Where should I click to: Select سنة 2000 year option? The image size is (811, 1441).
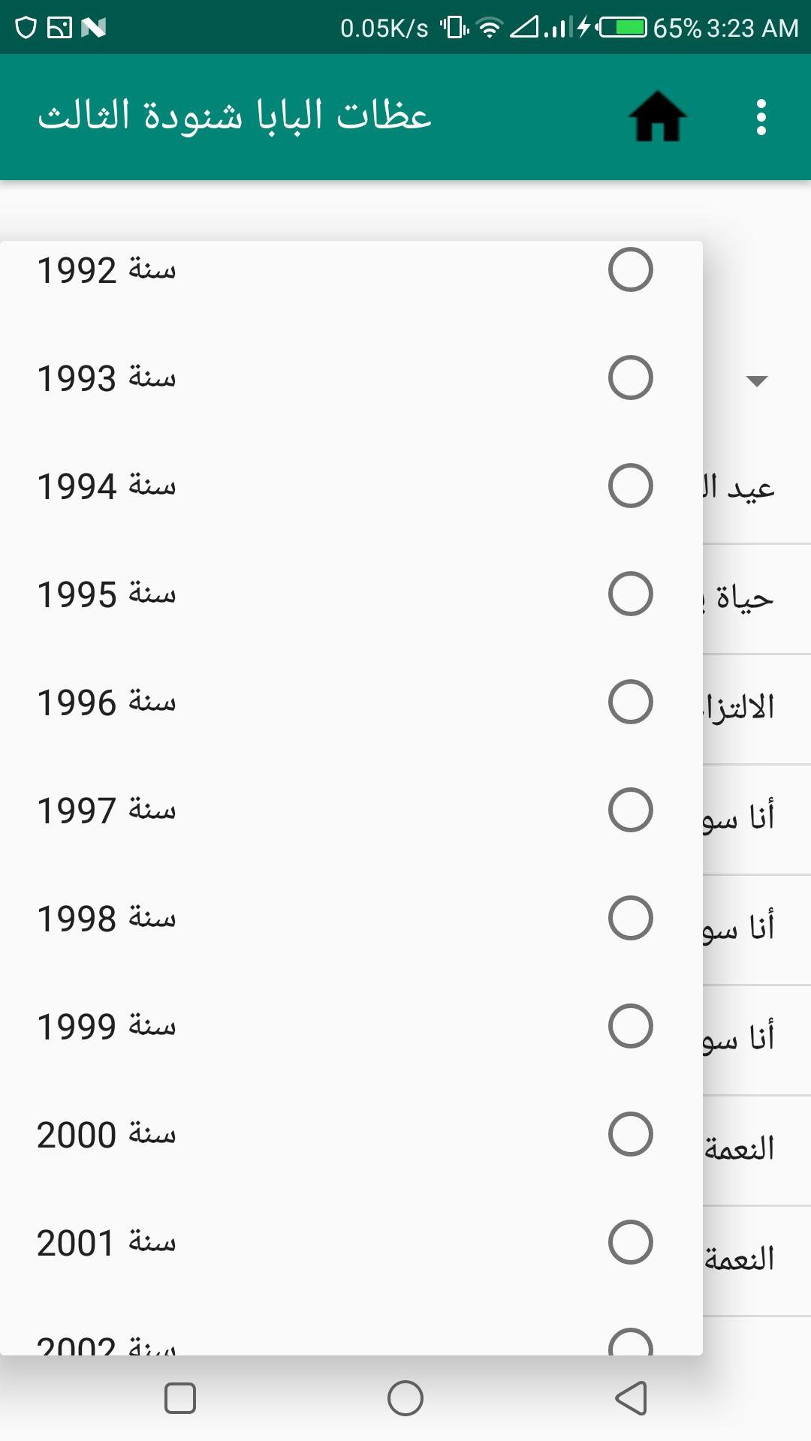107,1134
